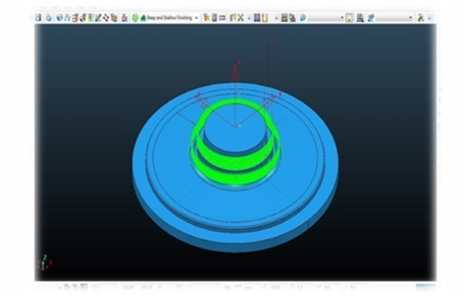
Task: Click the crossed green arrows toolbar icon
Action: click(240, 18)
